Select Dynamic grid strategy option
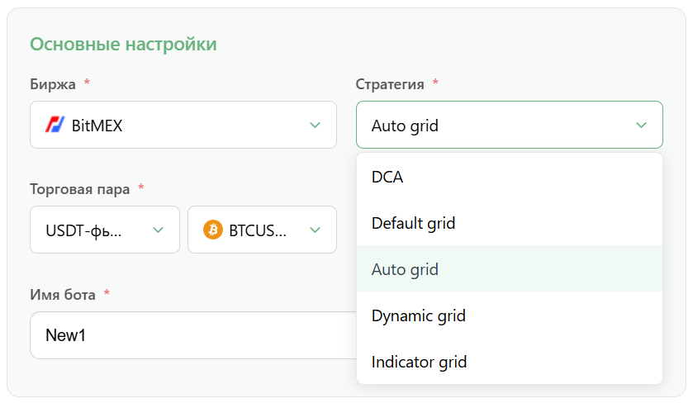Screen dimensions: 693x403 (509, 315)
